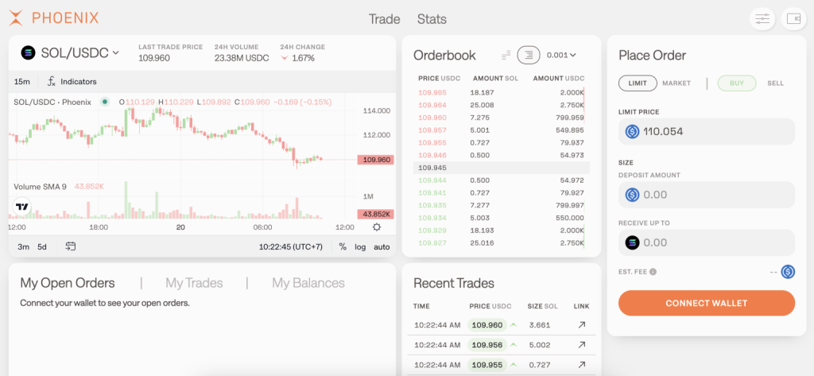Open the 15m chart interval selector

tap(22, 81)
